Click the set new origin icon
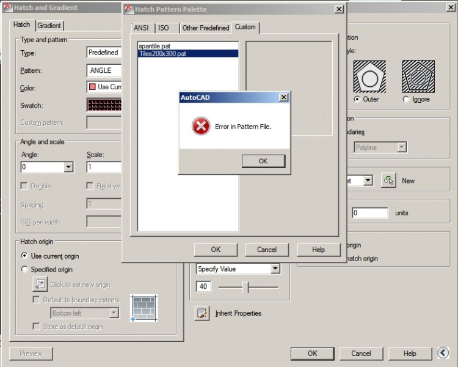The image size is (458, 367). pos(40,284)
